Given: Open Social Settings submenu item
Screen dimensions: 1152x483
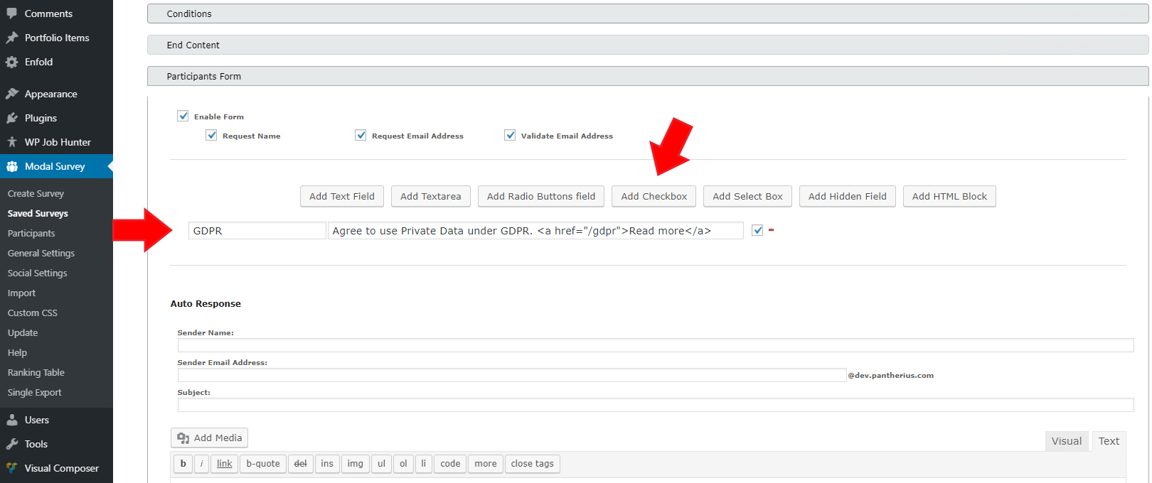Looking at the screenshot, I should click(38, 273).
